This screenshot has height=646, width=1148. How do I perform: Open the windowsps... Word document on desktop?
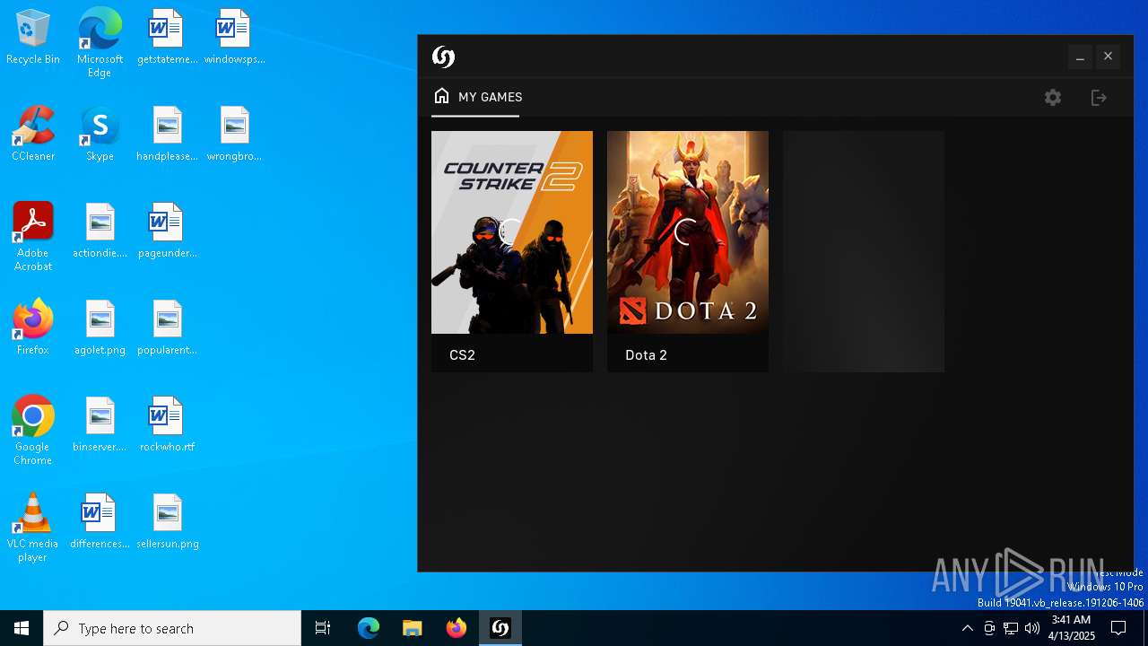[x=234, y=37]
